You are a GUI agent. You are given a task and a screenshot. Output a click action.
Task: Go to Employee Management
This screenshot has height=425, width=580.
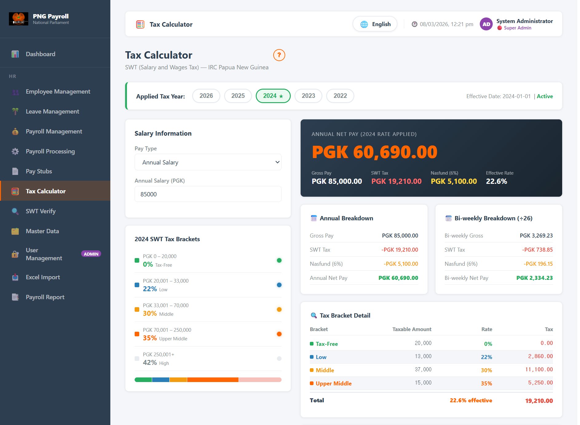click(55, 92)
